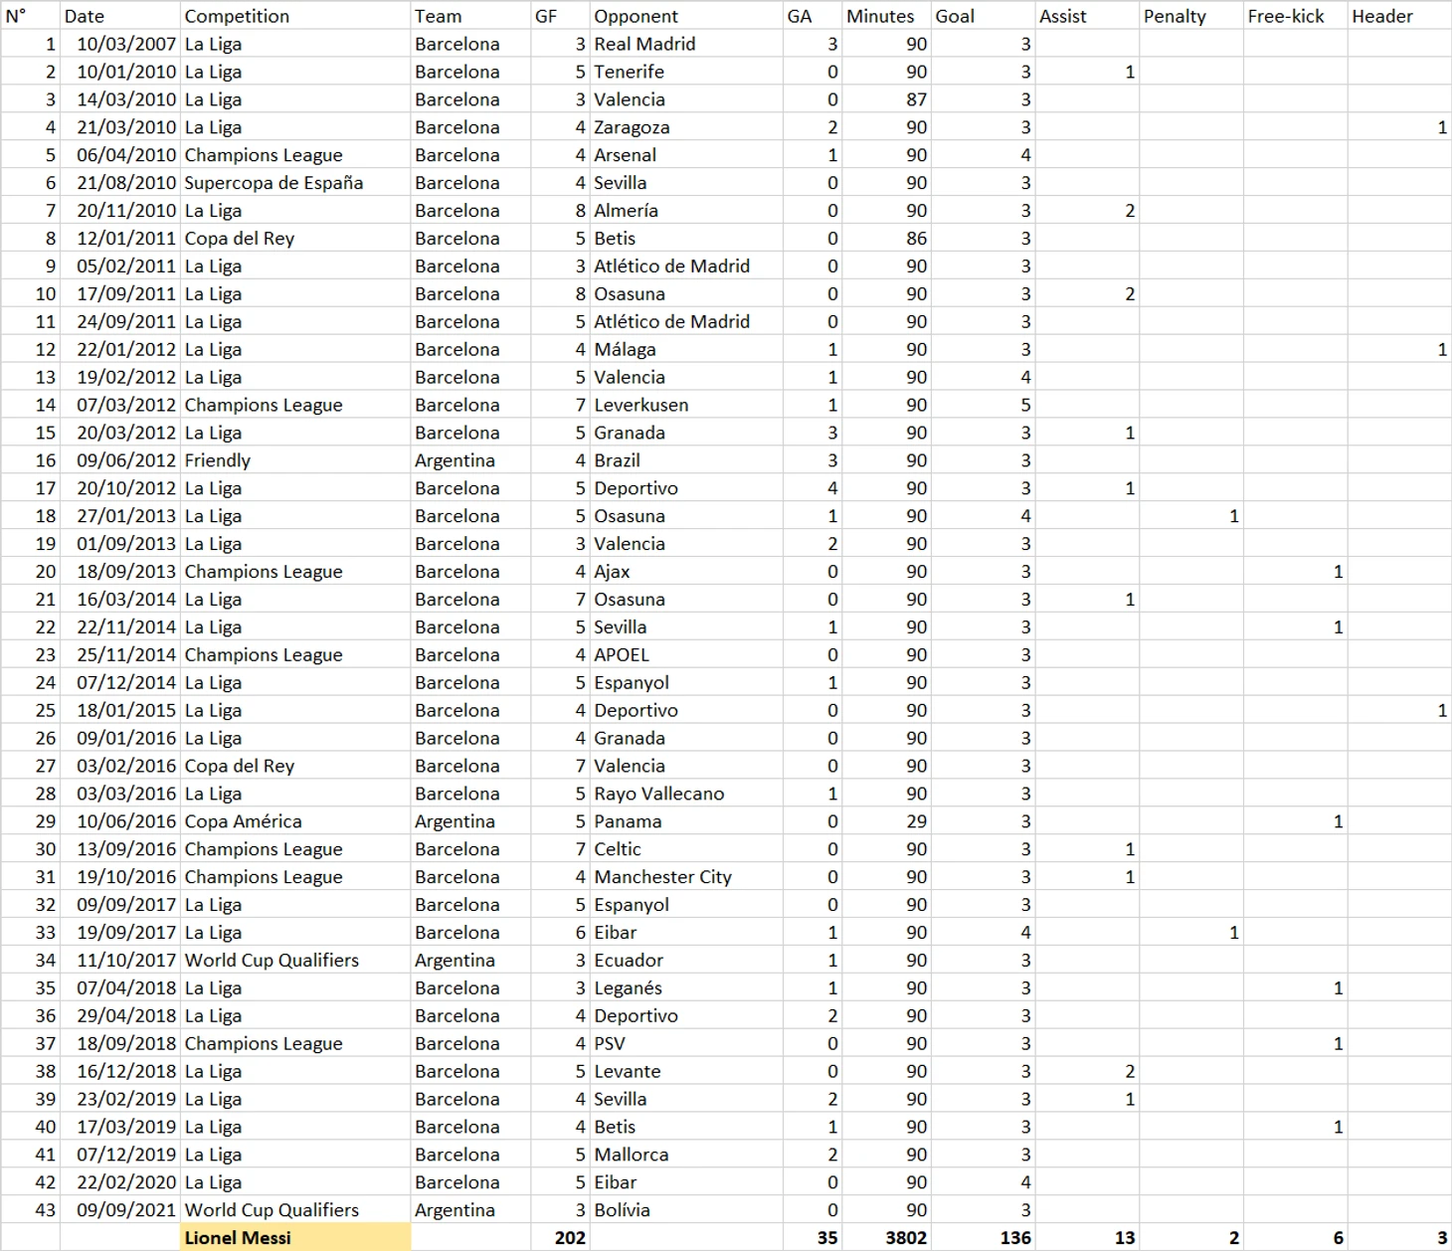
Task: Click the 'Espanyol' cell in row 32
Action: pos(686,905)
